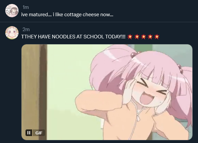Click the last explosion emoji
This screenshot has width=198, height=143.
[157, 37]
